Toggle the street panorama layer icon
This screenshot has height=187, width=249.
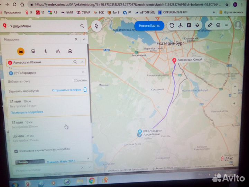pyautogui.click(x=180, y=25)
